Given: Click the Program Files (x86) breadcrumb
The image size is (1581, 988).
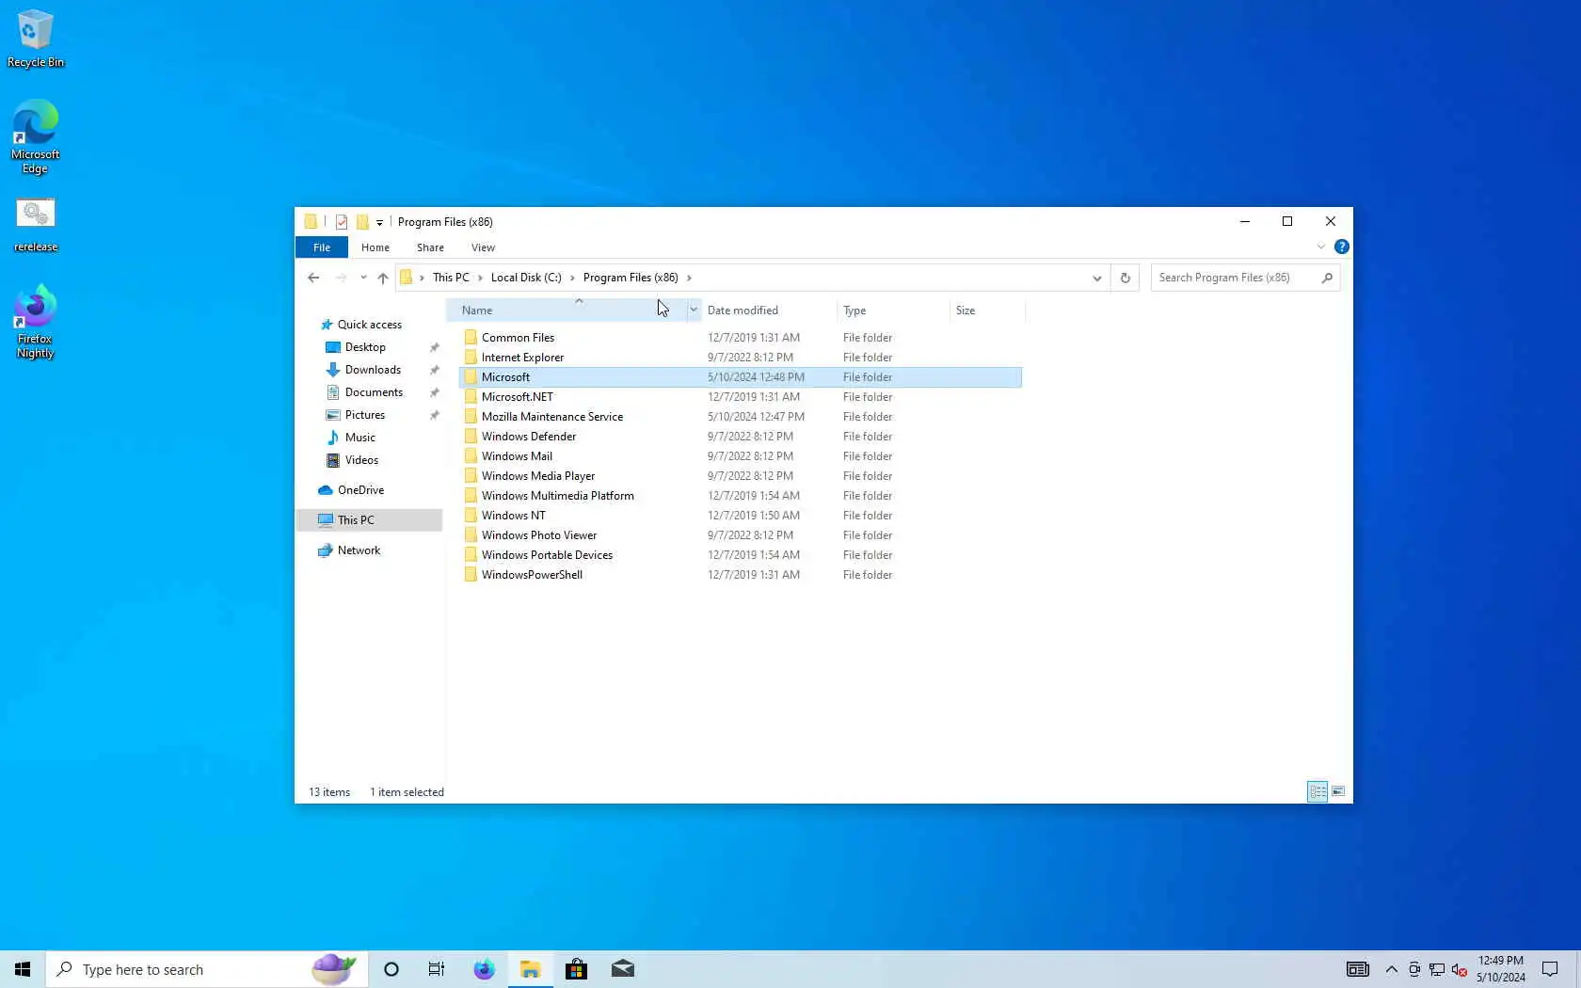Looking at the screenshot, I should pos(631,278).
